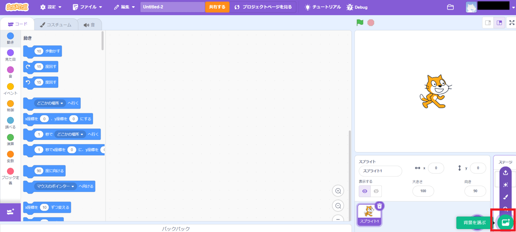Click the 10 value in x座標を ずつ変える block

[x=44, y=207]
